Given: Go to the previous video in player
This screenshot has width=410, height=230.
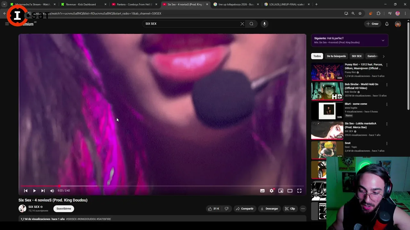Looking at the screenshot, I should tap(26, 191).
